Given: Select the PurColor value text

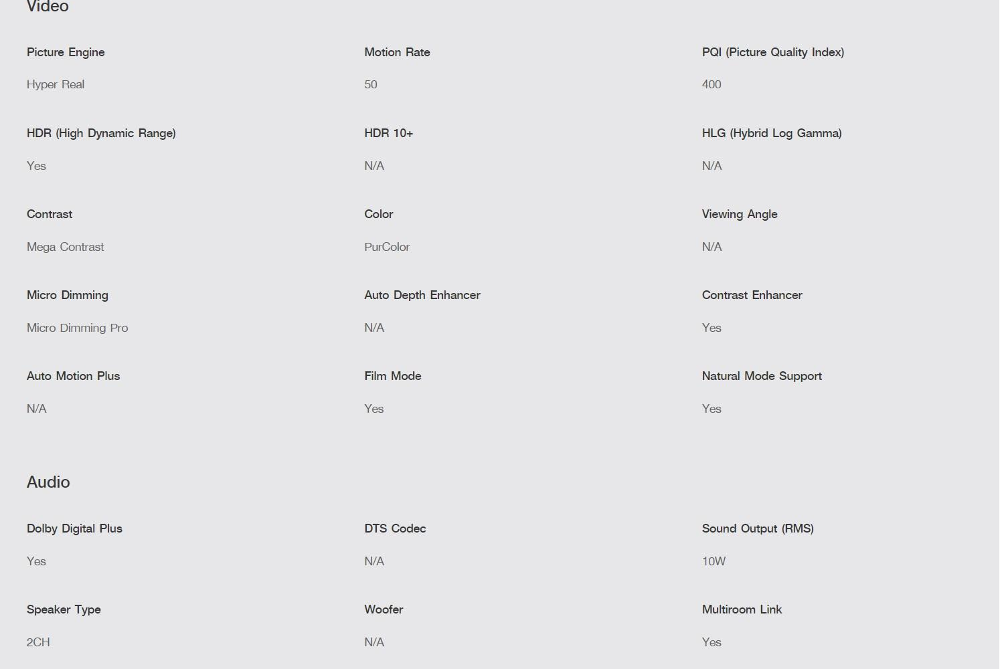Looking at the screenshot, I should click(387, 247).
